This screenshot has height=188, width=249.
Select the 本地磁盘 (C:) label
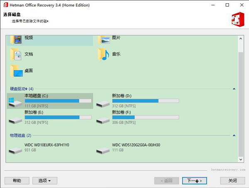tap(36, 96)
